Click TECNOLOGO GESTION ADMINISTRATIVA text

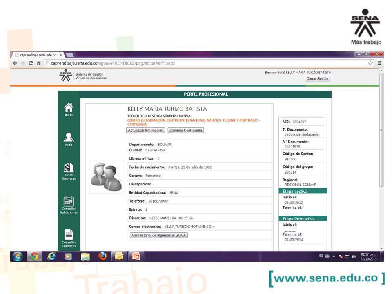pos(159,116)
